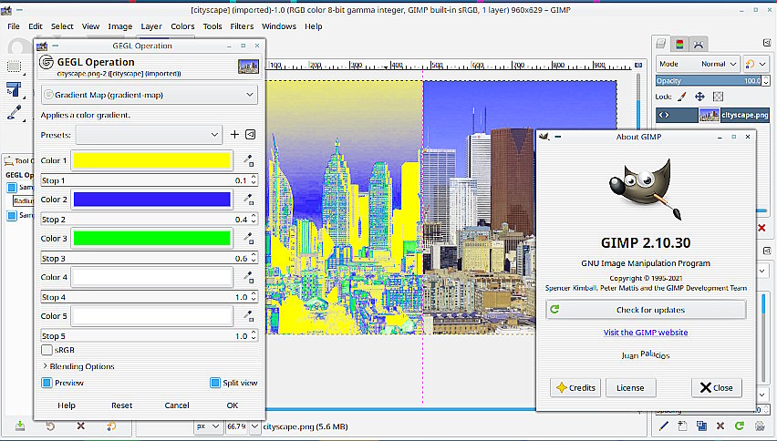Toggle lock pixels paintbrush icon
This screenshot has height=441, width=777.
coord(682,97)
